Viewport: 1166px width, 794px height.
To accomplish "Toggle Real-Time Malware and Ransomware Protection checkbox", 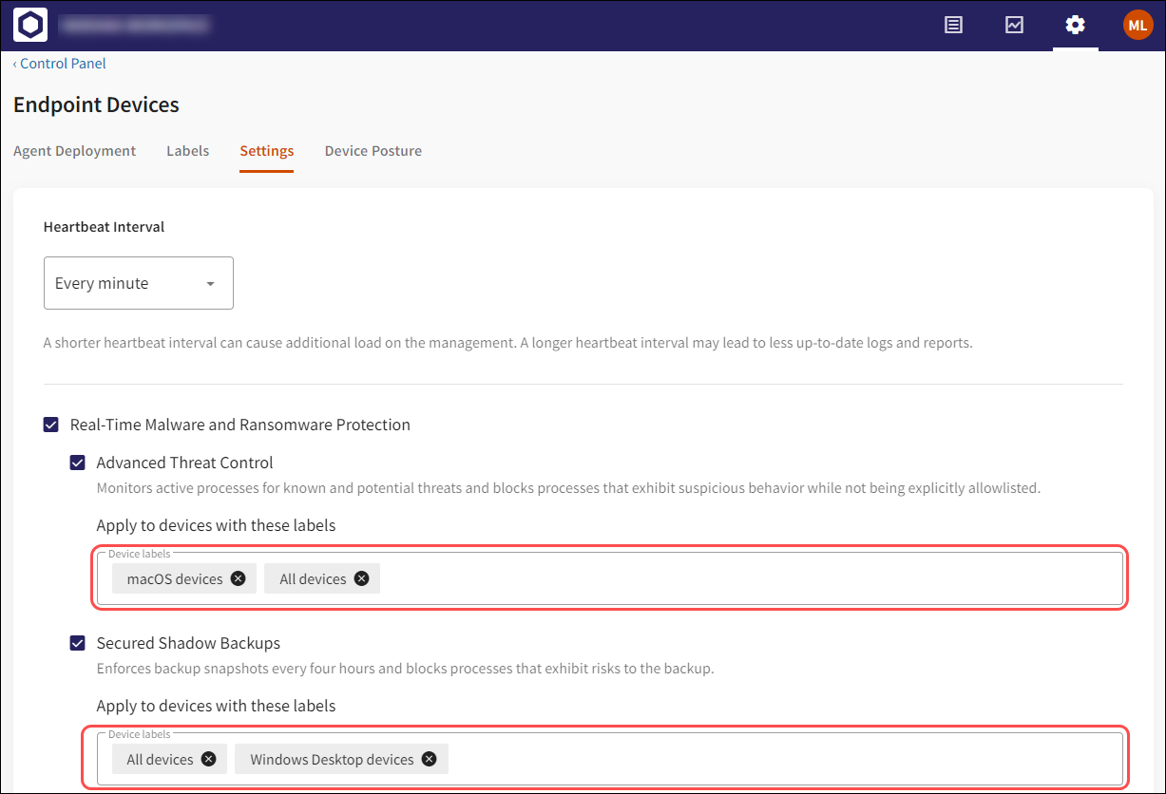I will coord(51,425).
